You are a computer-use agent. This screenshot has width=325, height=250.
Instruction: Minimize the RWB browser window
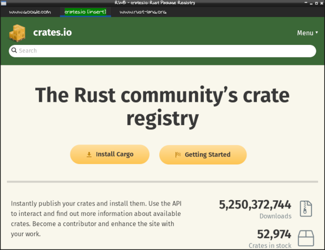click(x=311, y=3)
